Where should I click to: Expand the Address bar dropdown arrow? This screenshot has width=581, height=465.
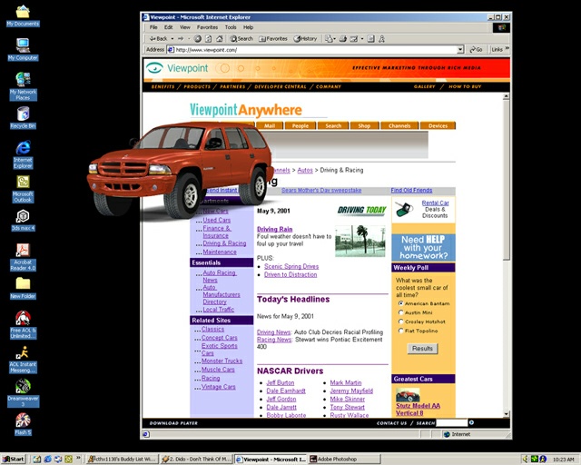coord(460,49)
